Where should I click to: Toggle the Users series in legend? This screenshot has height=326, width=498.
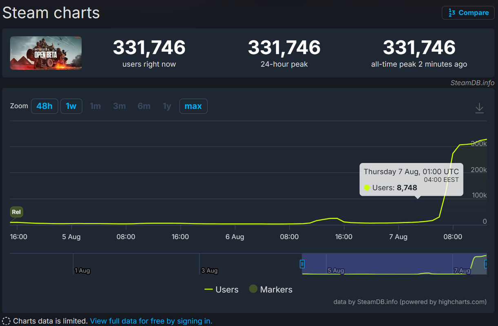tap(221, 290)
